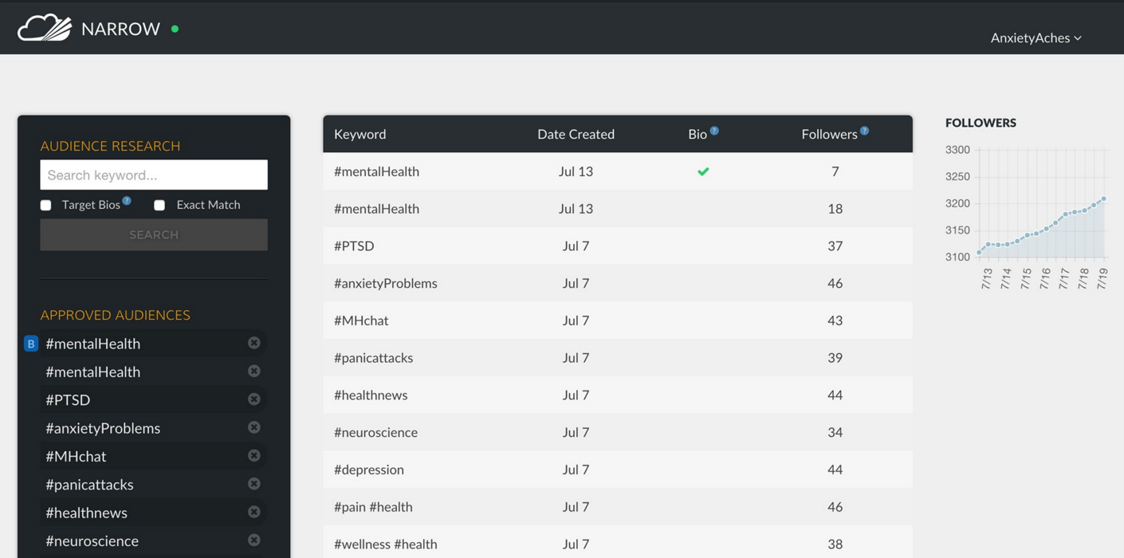Open the AnxietyAches account dropdown
1124x558 pixels.
[x=1036, y=37]
